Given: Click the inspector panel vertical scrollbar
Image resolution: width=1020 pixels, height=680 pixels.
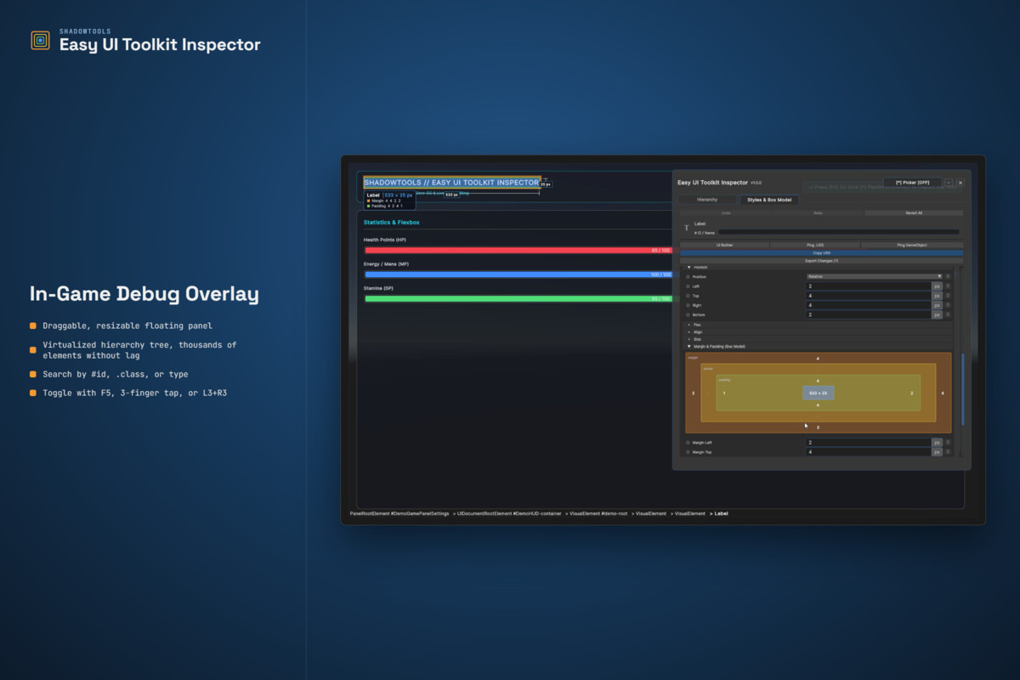Looking at the screenshot, I should (963, 389).
